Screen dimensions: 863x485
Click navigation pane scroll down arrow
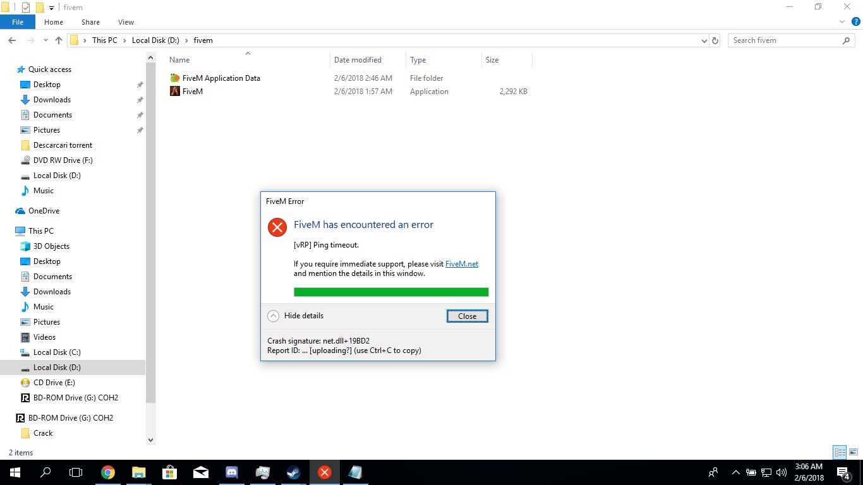(x=150, y=440)
